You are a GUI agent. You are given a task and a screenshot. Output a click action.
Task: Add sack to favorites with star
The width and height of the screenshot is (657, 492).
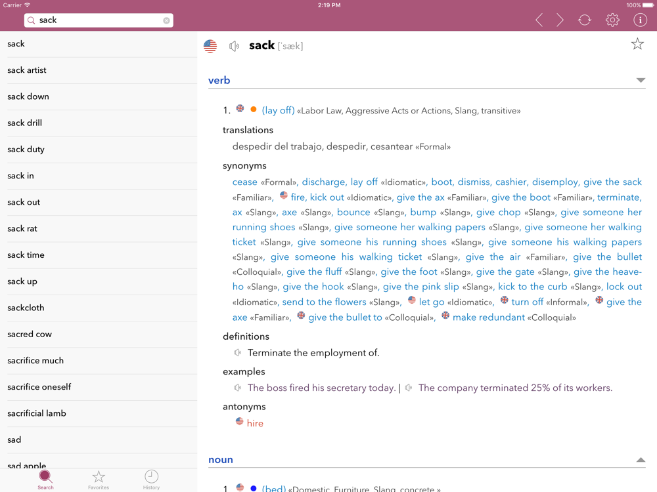tap(637, 44)
